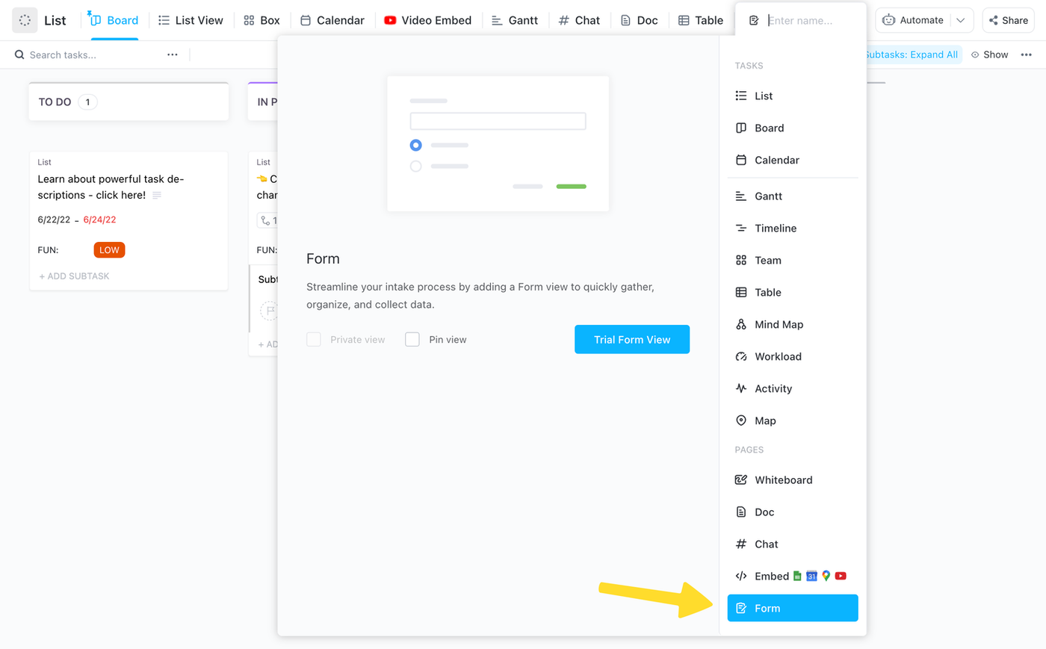The height and width of the screenshot is (649, 1046).
Task: Click Add Subtask on the task card
Action: coord(73,276)
